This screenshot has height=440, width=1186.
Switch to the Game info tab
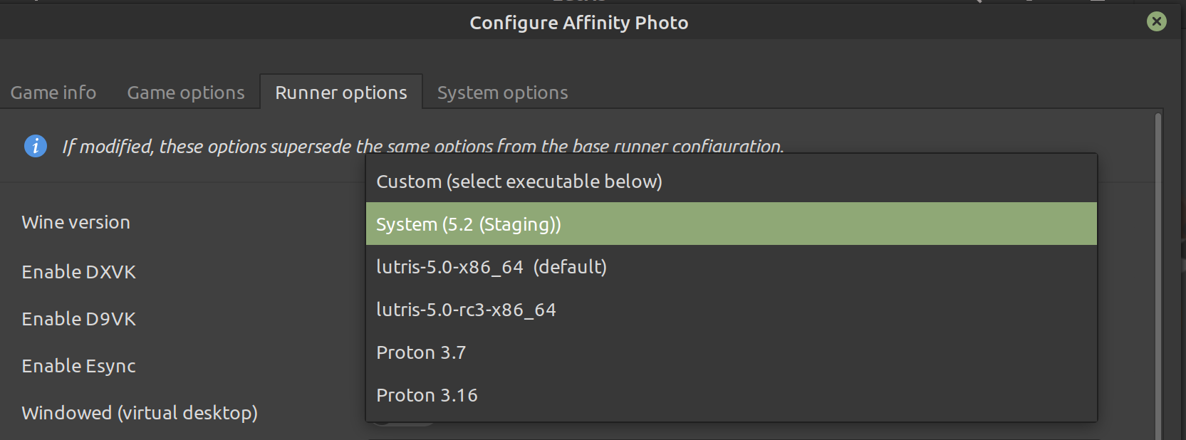pyautogui.click(x=53, y=93)
